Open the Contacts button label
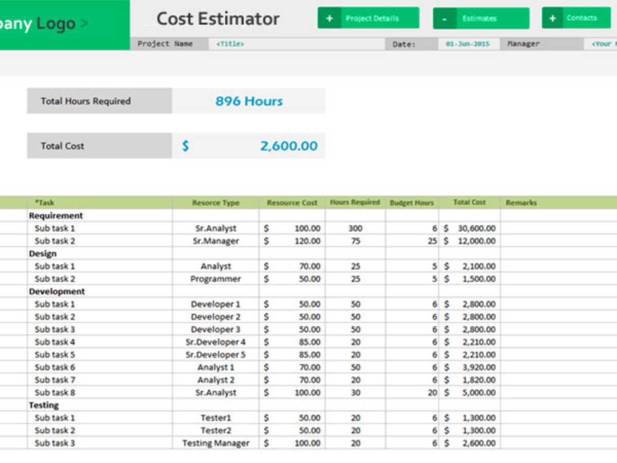The height and width of the screenshot is (463, 617). coord(582,18)
